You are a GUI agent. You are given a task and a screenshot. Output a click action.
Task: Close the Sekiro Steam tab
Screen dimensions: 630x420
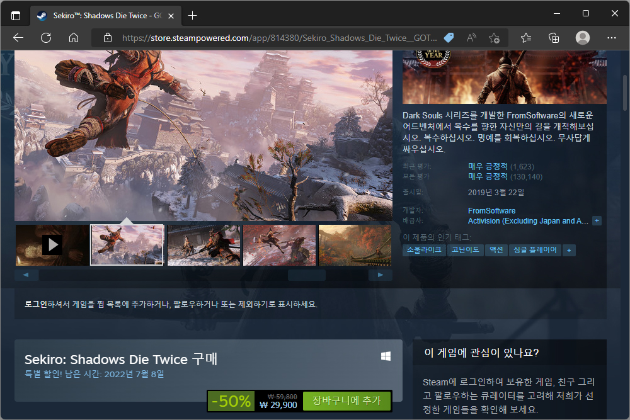(171, 16)
